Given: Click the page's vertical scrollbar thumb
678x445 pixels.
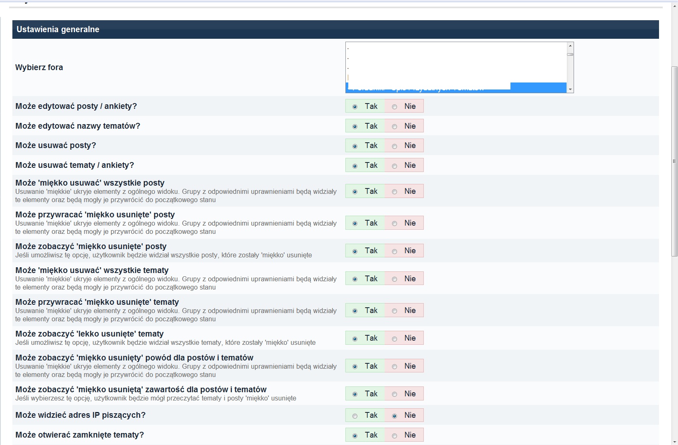Looking at the screenshot, I should (674, 161).
